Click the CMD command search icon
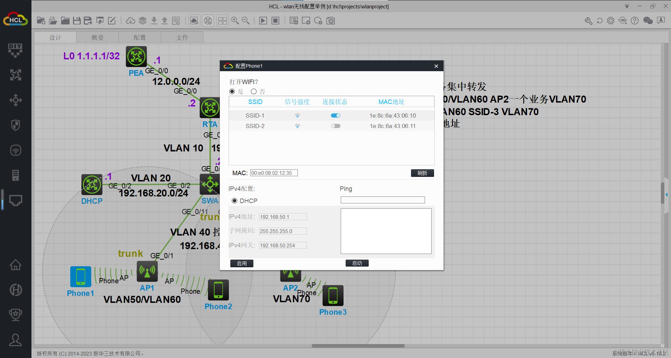This screenshot has width=671, height=358. 623,21
